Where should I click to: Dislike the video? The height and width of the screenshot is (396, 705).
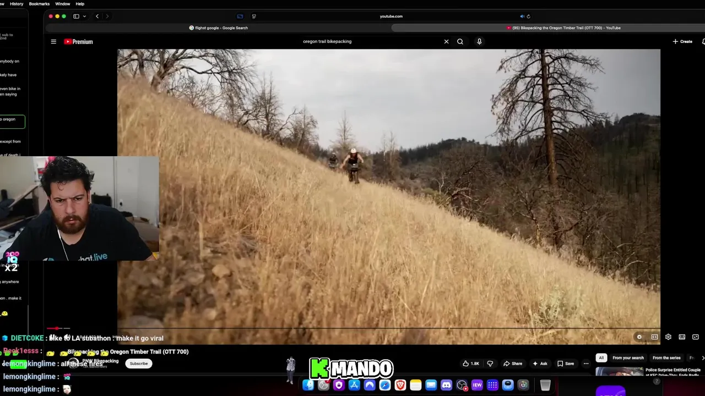490,364
